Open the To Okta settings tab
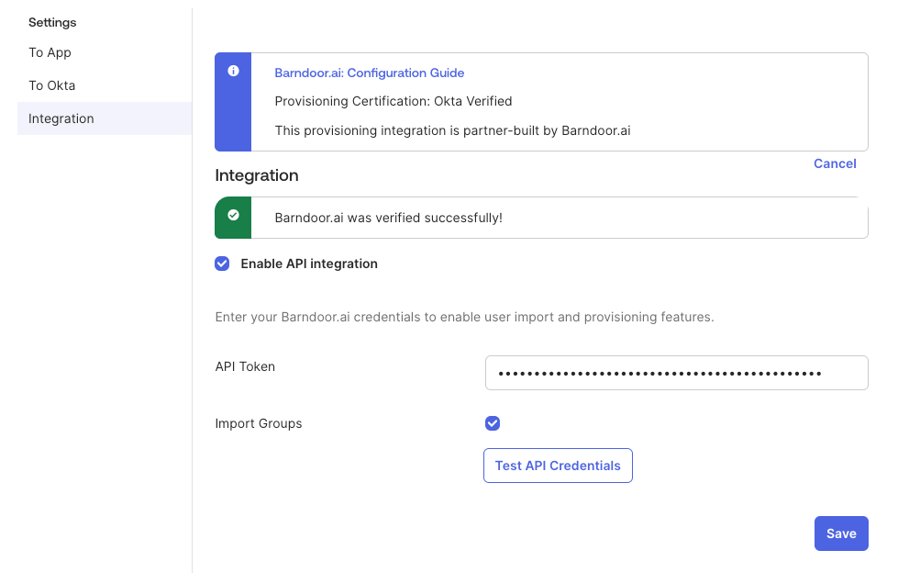 pyautogui.click(x=52, y=86)
